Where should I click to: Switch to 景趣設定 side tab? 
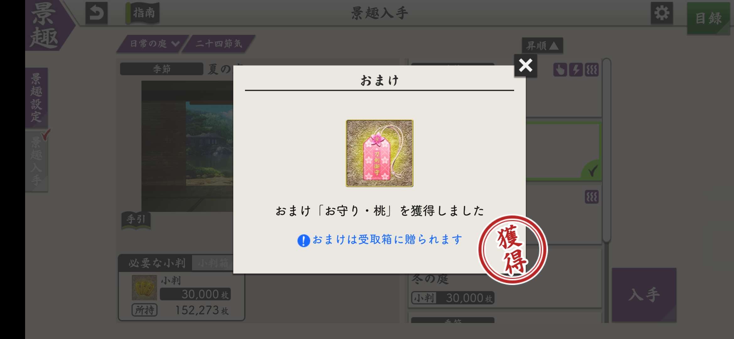pyautogui.click(x=36, y=98)
